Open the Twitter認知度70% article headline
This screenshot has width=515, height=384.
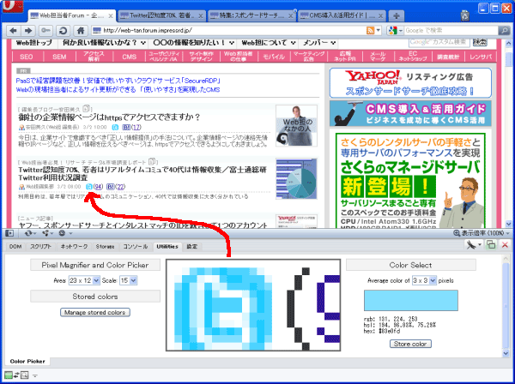point(142,174)
